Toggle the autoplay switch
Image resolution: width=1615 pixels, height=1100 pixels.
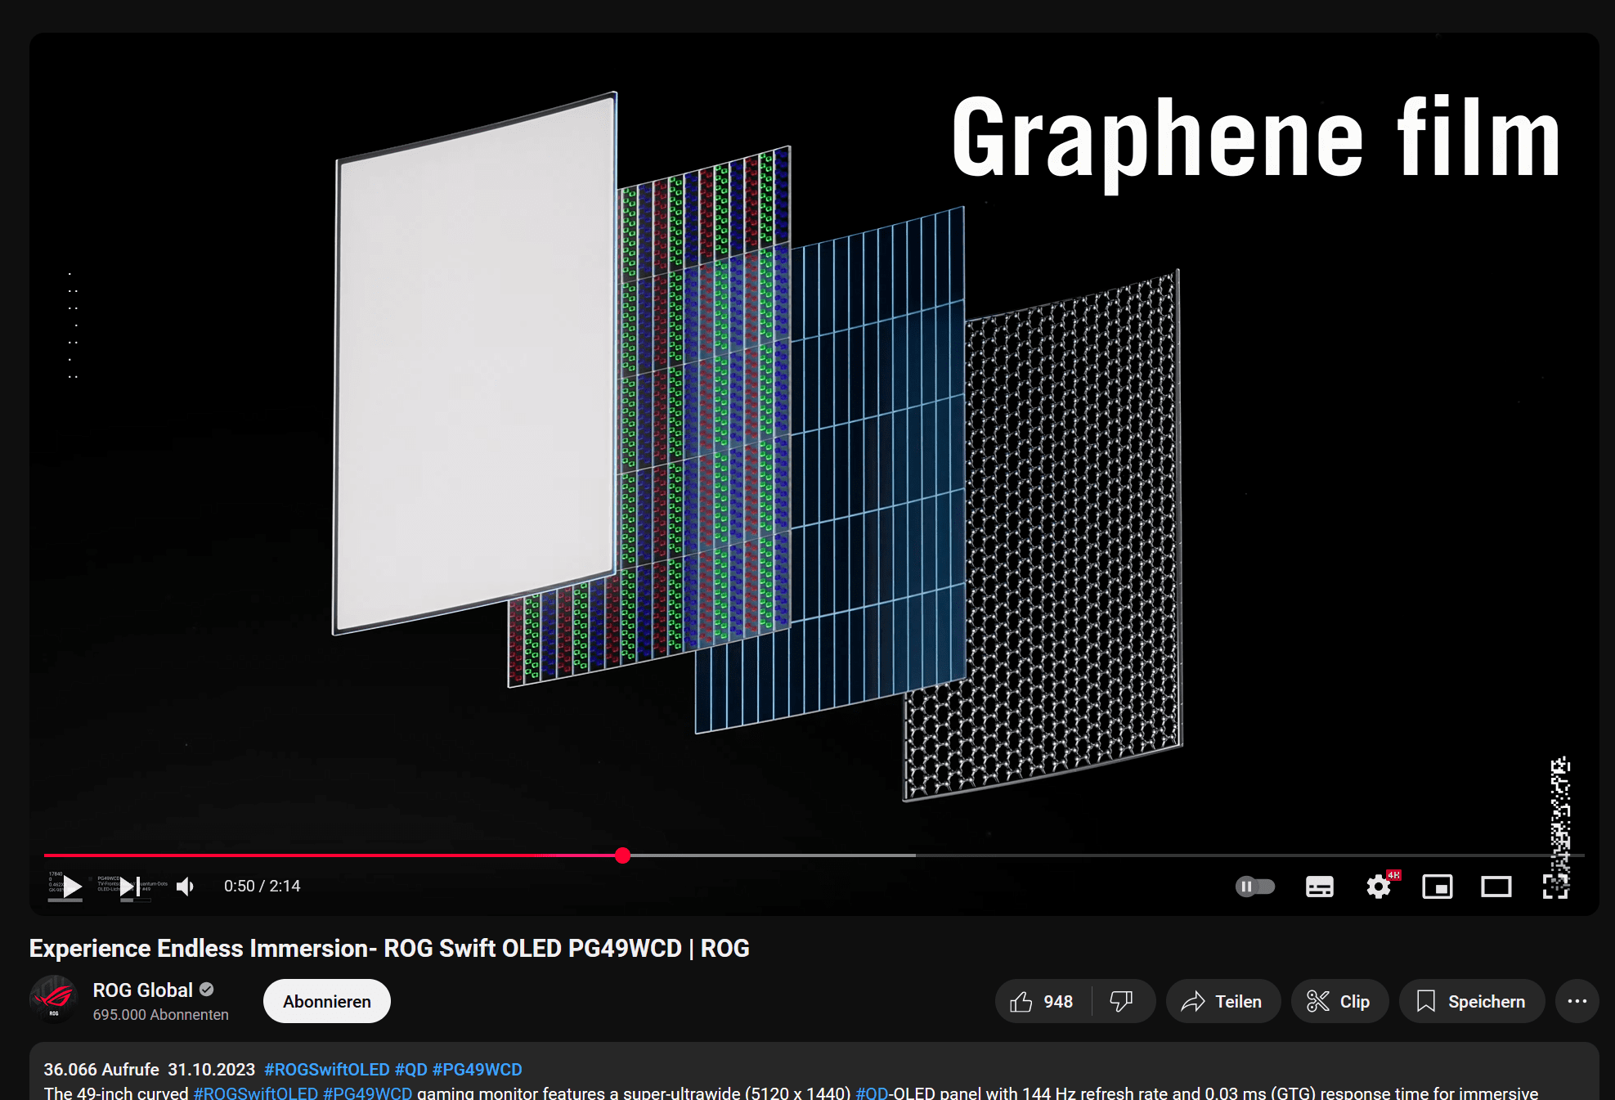coord(1255,887)
